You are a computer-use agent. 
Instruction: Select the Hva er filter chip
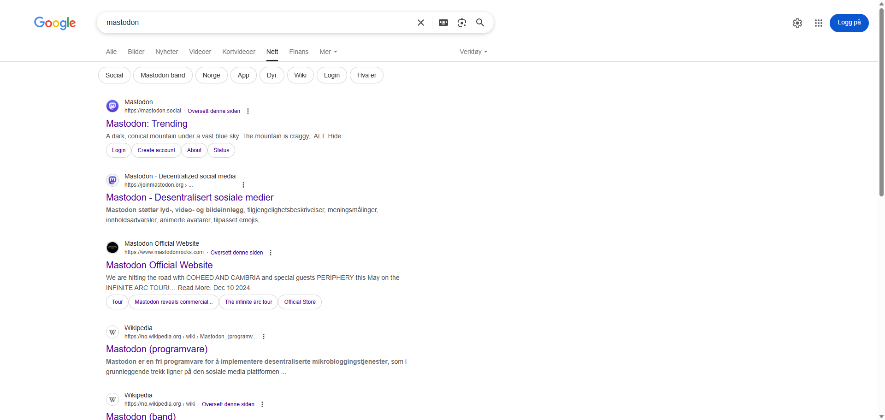(x=367, y=75)
